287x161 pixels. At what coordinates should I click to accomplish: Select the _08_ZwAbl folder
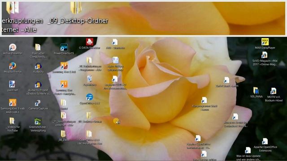tap(63, 134)
